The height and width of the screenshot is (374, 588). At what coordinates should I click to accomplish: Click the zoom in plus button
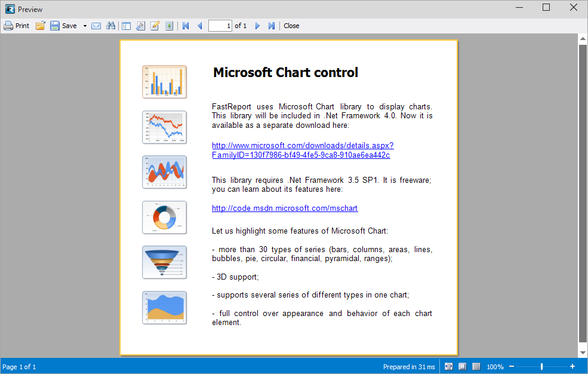click(572, 366)
